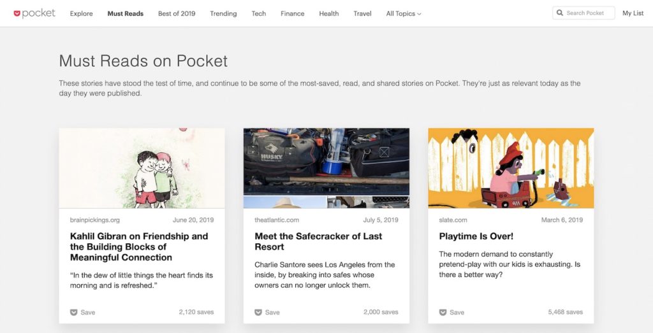653x333 pixels.
Task: Expand the All Topics dropdown
Action: [403, 13]
